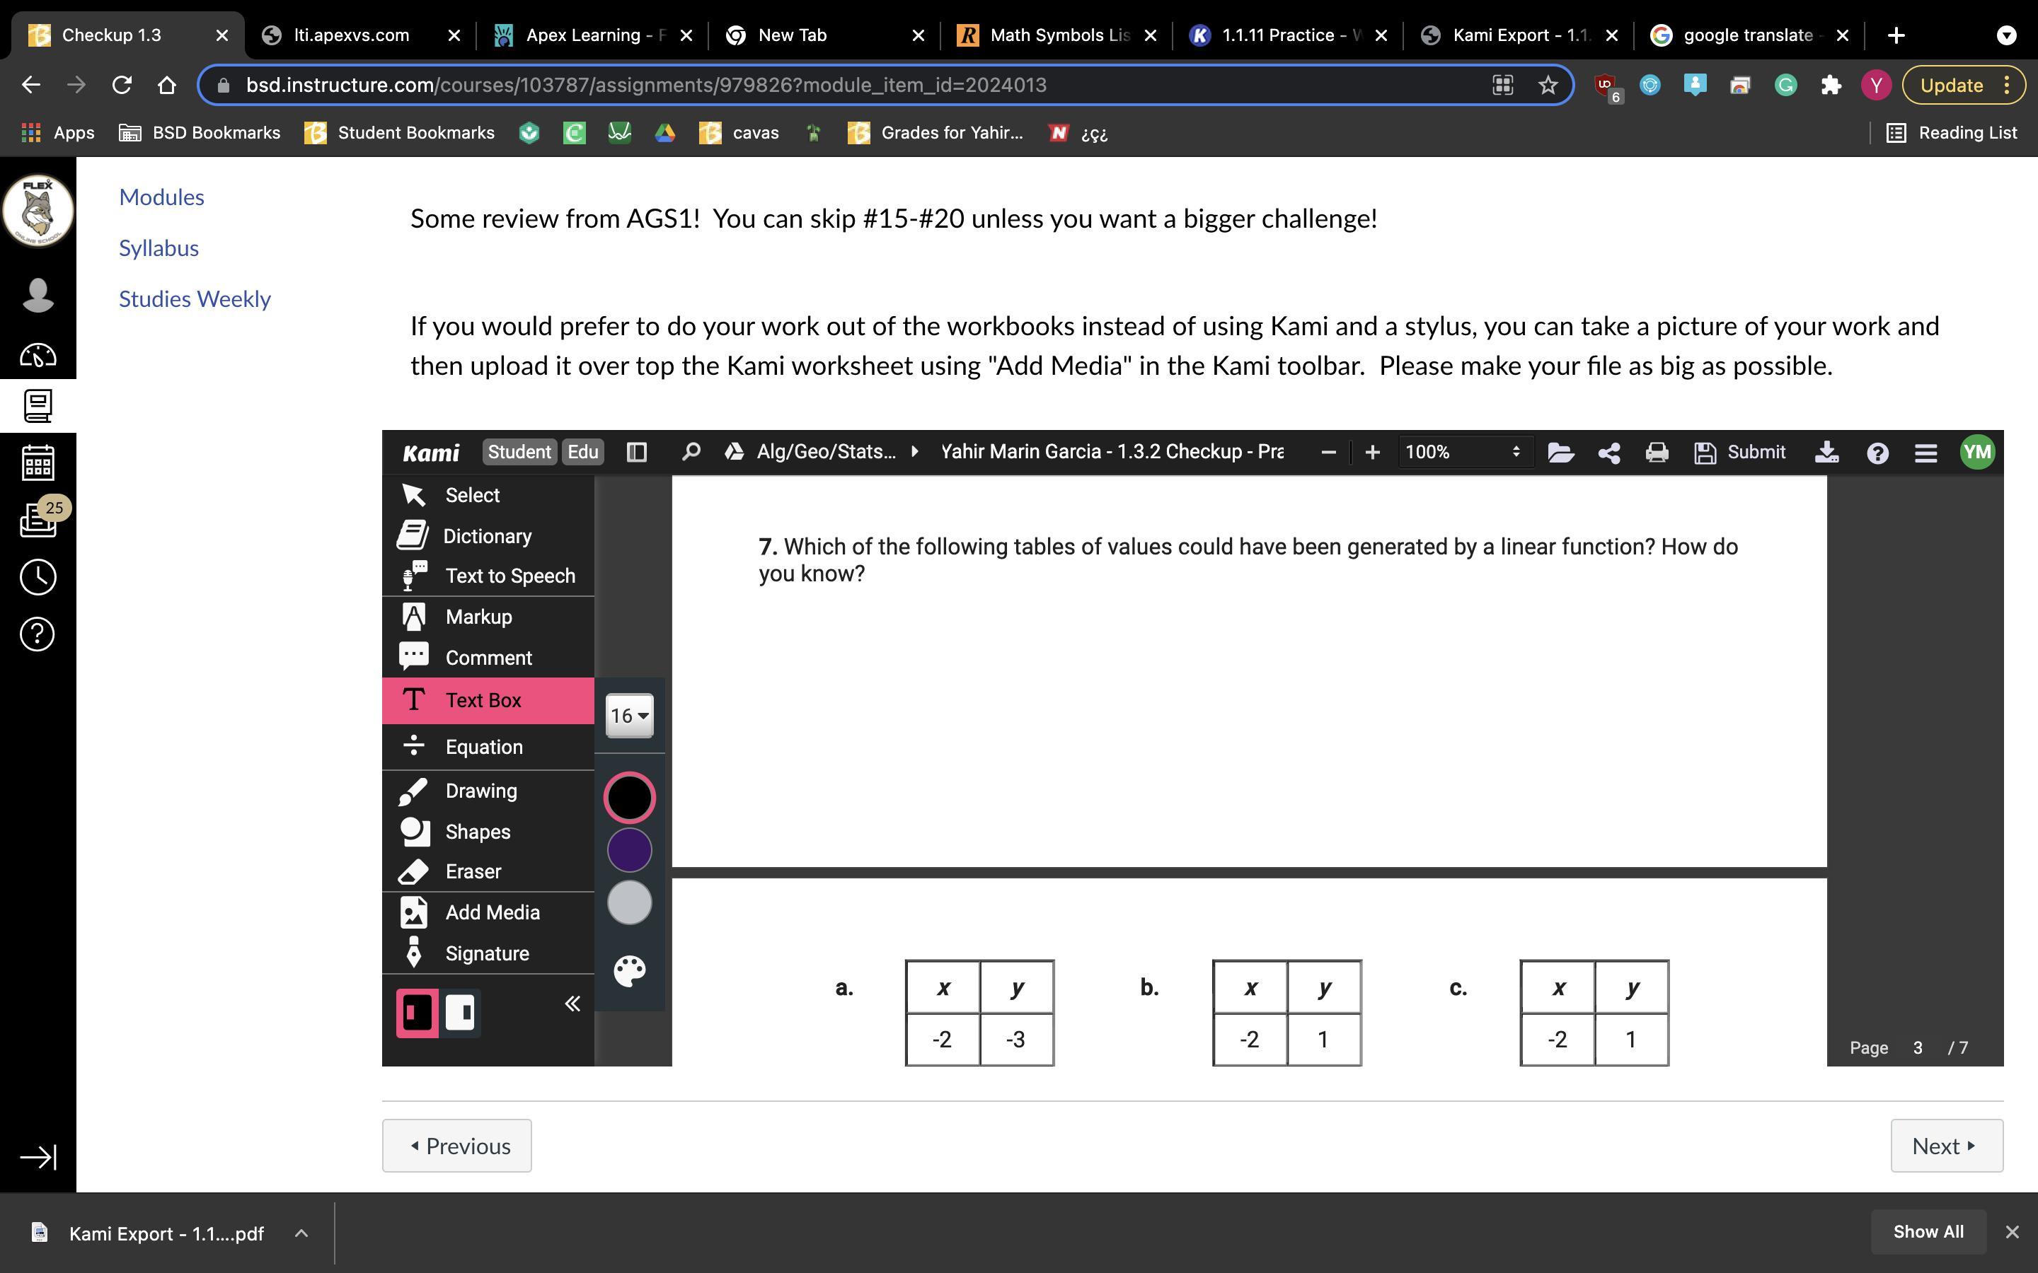
Task: Click the Kami share icon
Action: 1608,453
